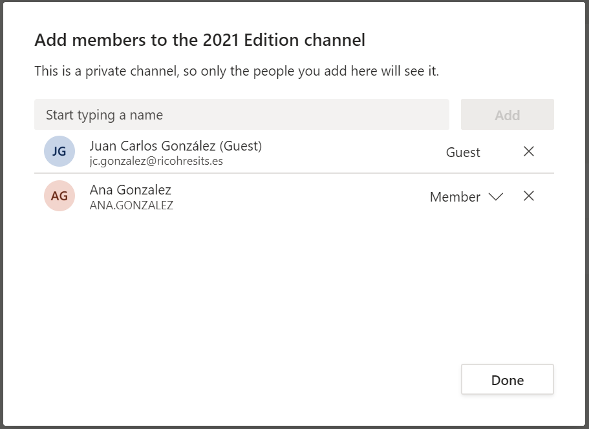The height and width of the screenshot is (429, 589).
Task: Click the AG avatar for Ana Gonzalez
Action: (x=59, y=196)
